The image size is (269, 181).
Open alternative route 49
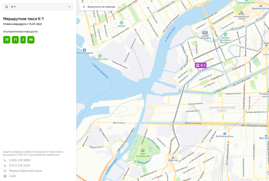tap(31, 39)
